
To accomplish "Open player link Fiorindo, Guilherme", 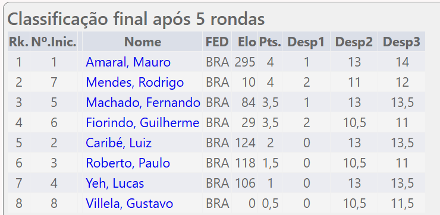I will click(143, 123).
